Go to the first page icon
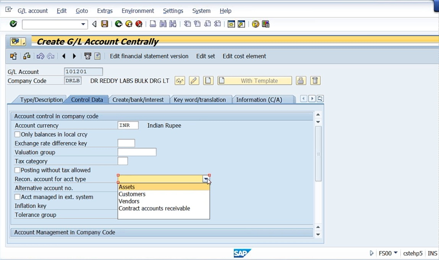Screen dimensions: 439x260 pos(187,24)
